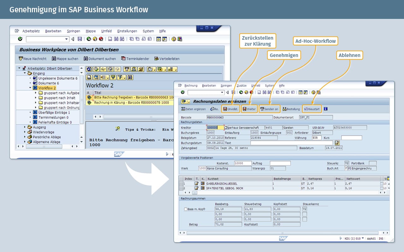Click the Customize local layout icon in Business Workplace
Screen dimensions: 404x252
click(180, 39)
